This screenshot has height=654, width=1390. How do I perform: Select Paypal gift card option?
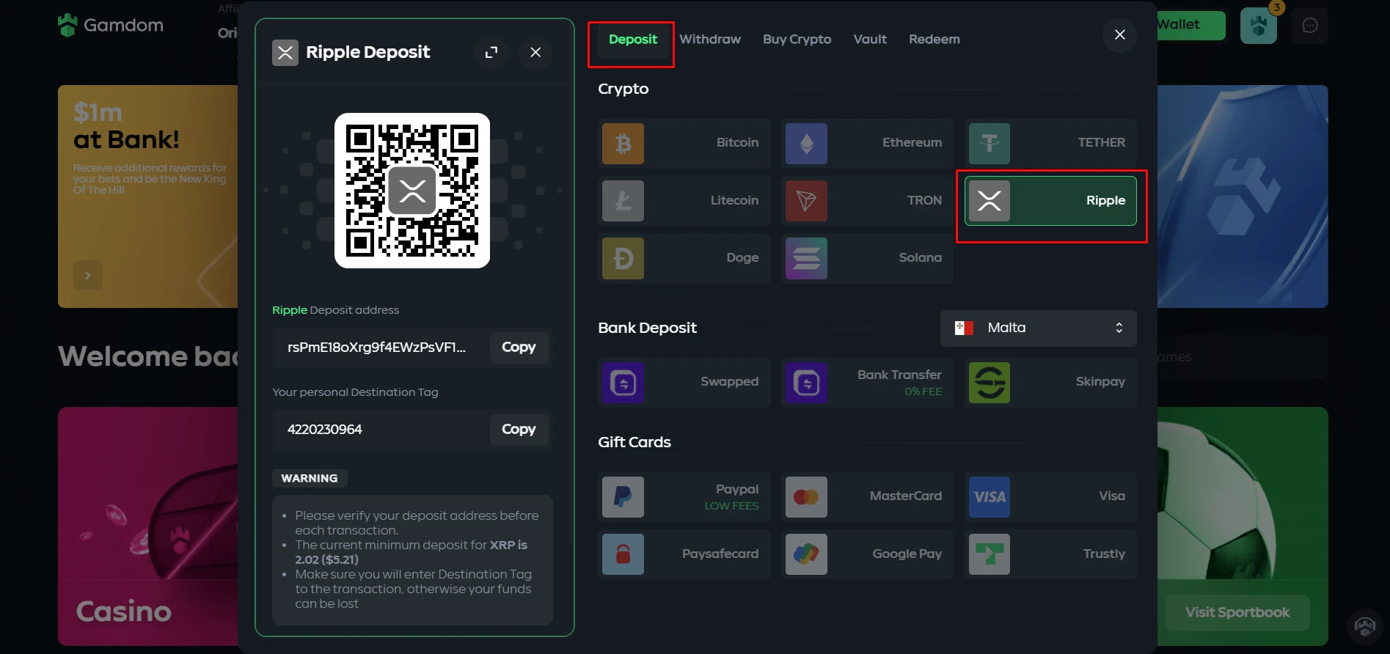pos(684,496)
